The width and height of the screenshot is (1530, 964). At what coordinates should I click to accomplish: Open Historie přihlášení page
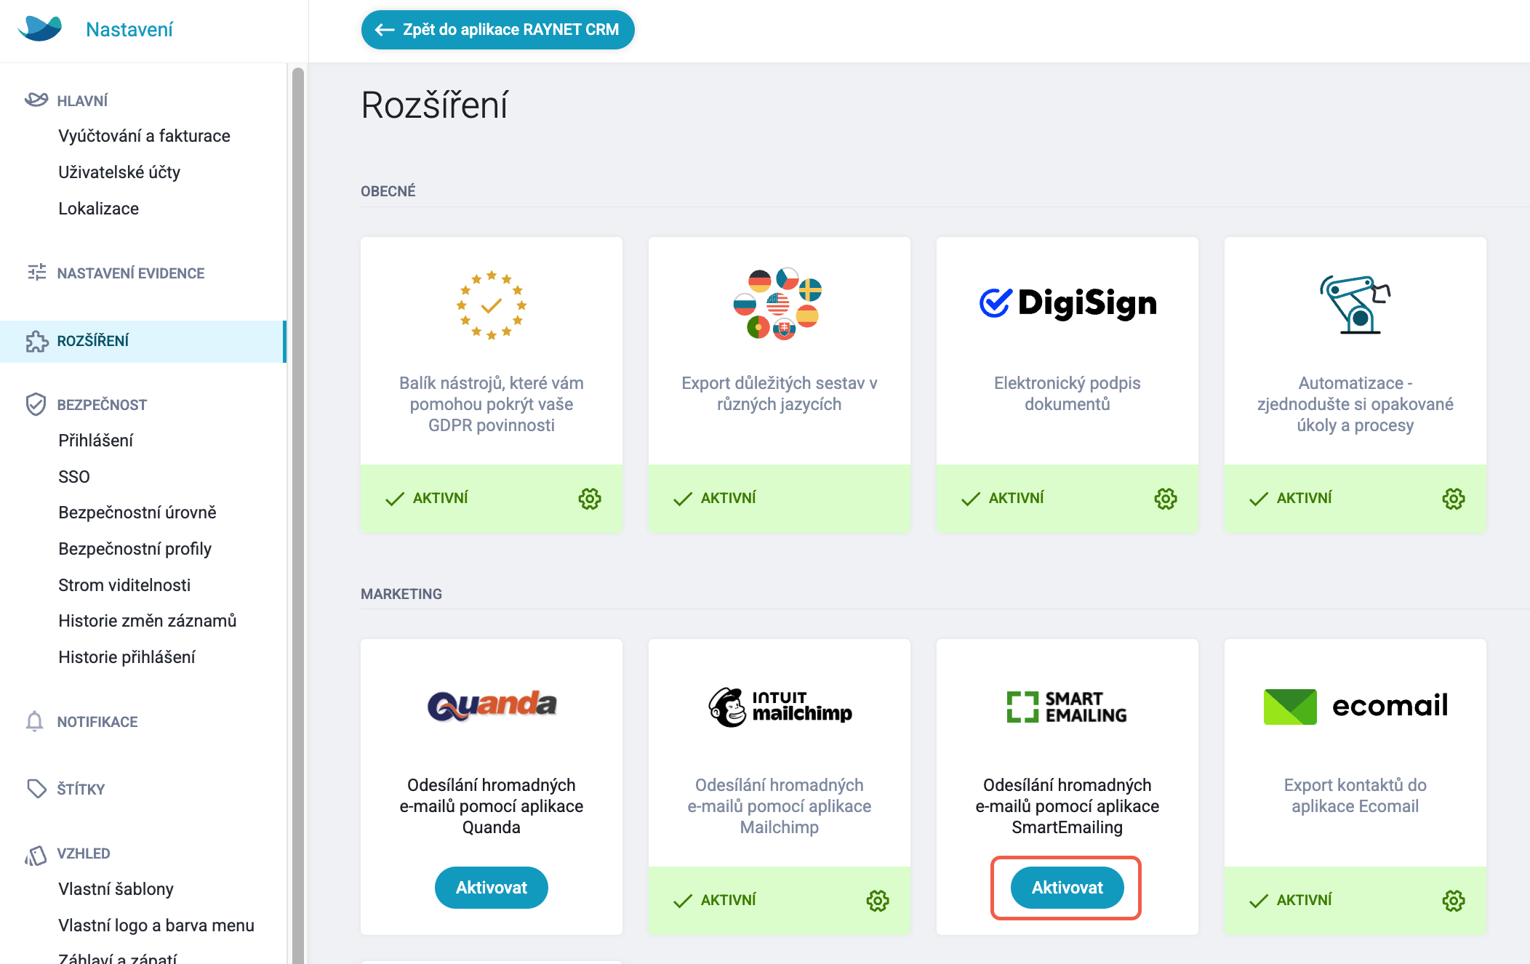(x=127, y=657)
